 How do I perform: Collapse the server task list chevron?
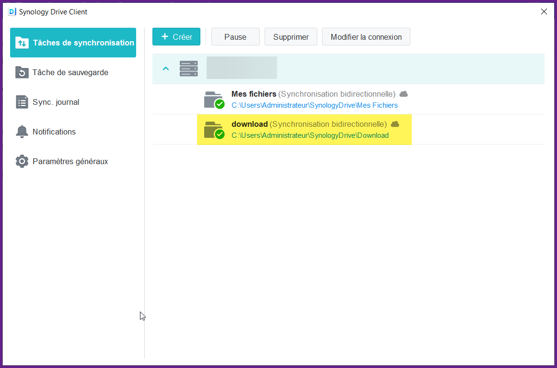click(x=166, y=69)
